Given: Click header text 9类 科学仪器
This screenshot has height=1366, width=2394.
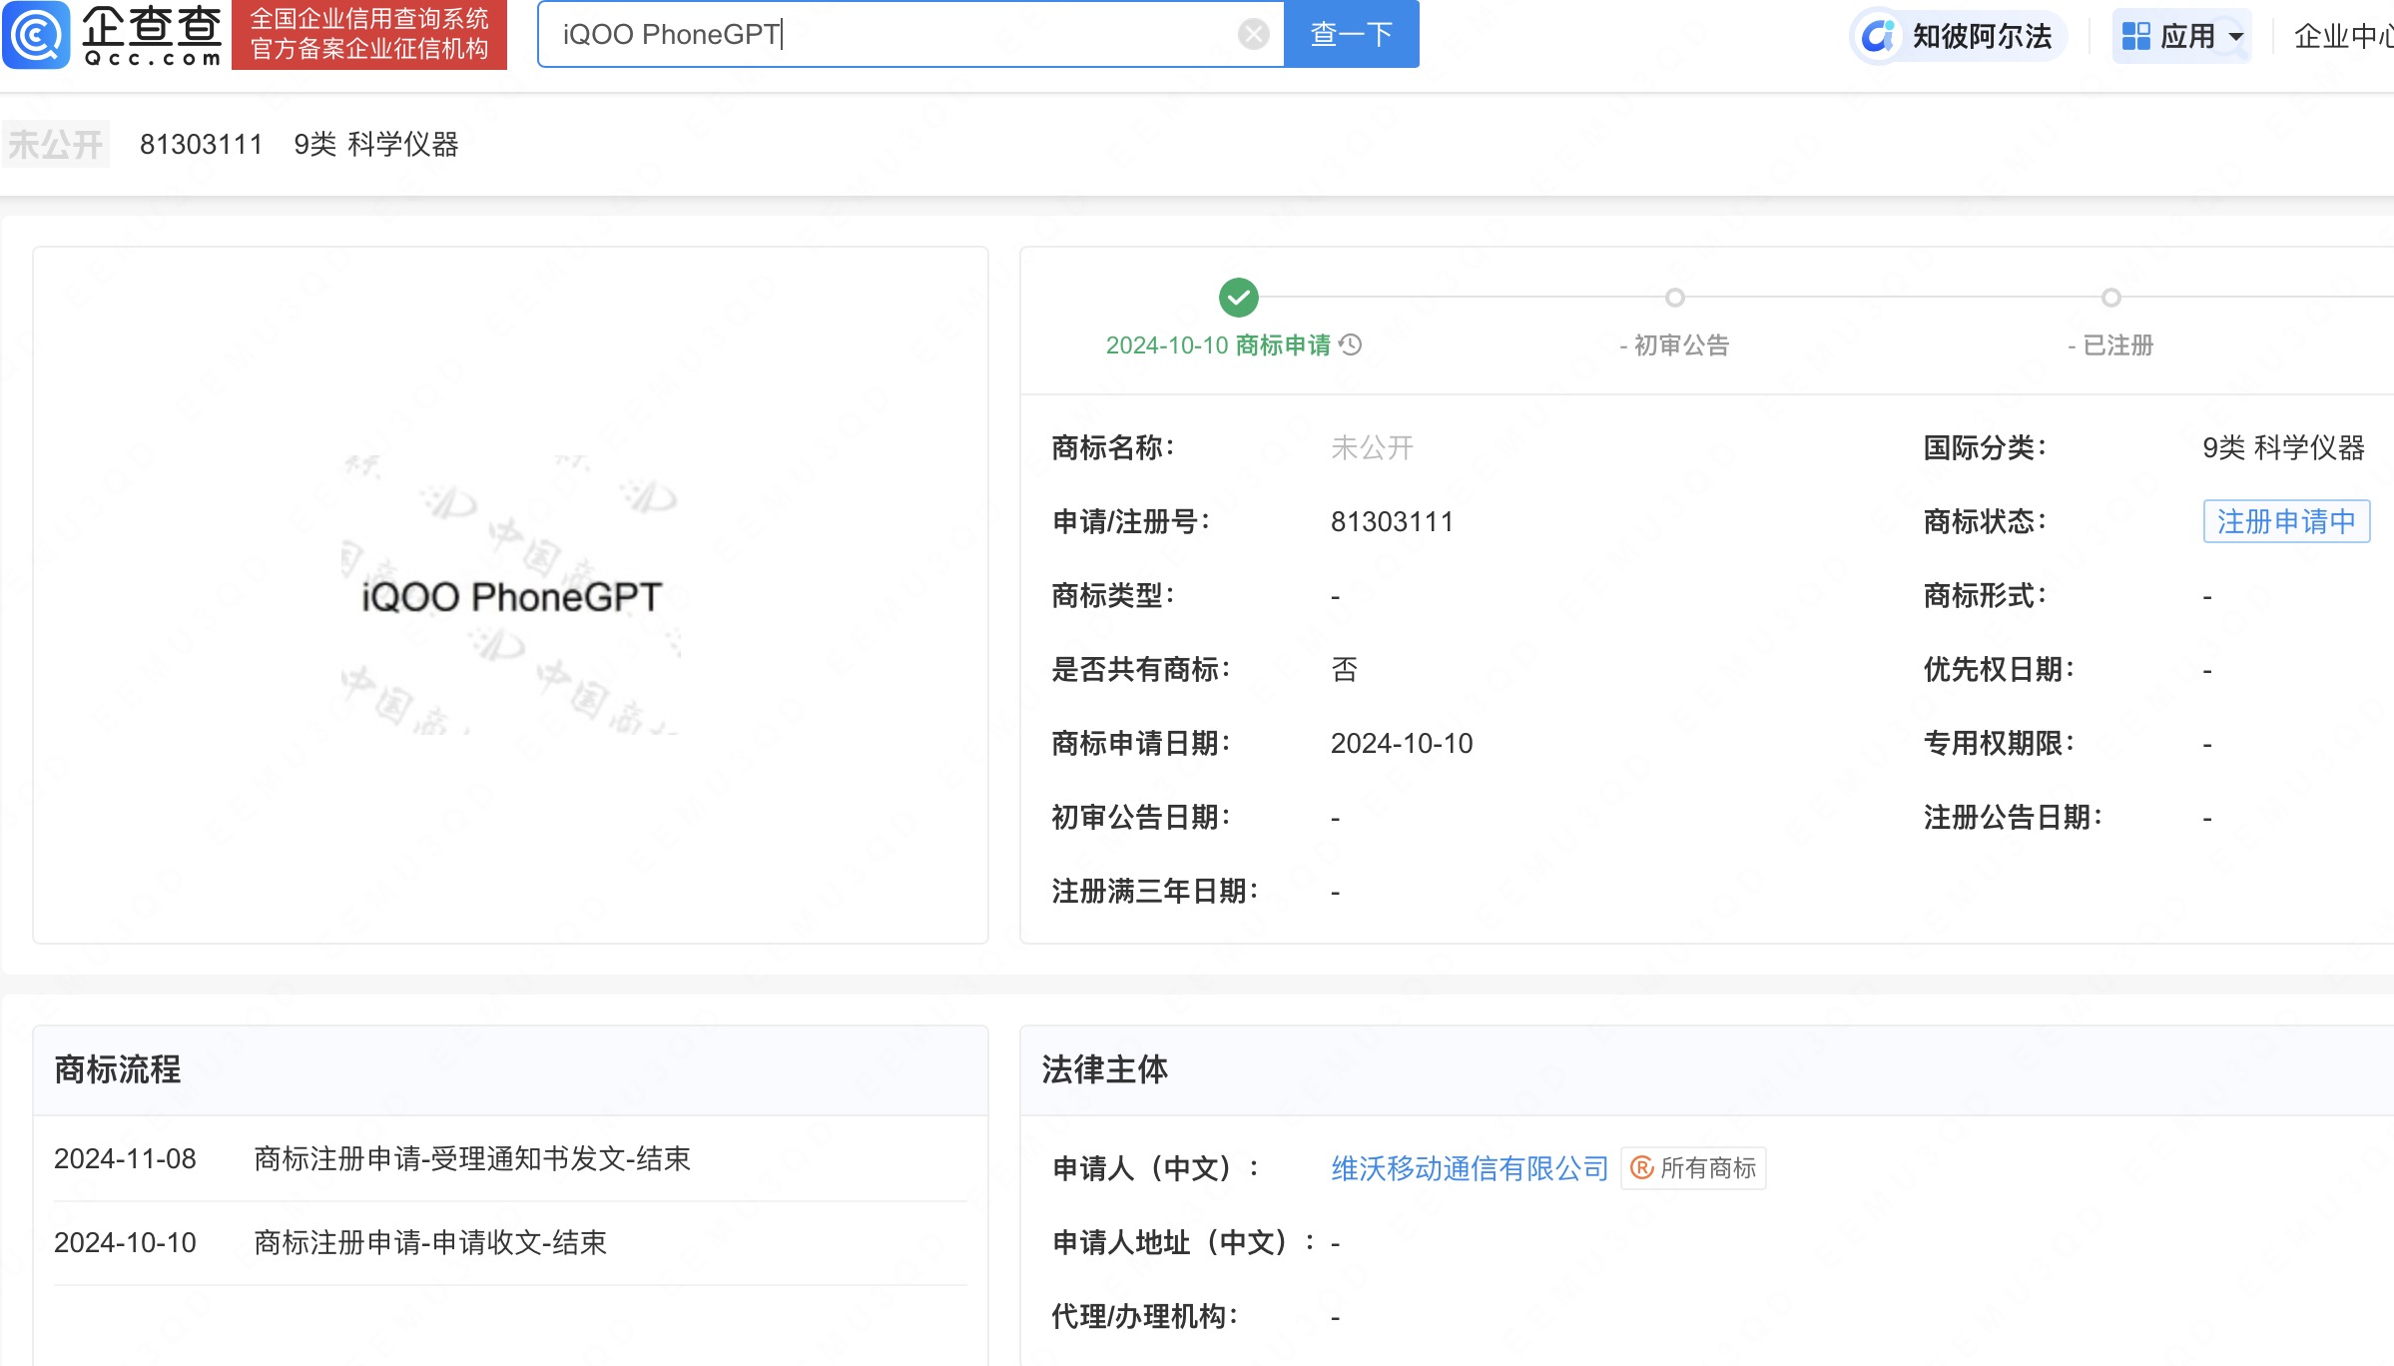Looking at the screenshot, I should (375, 144).
